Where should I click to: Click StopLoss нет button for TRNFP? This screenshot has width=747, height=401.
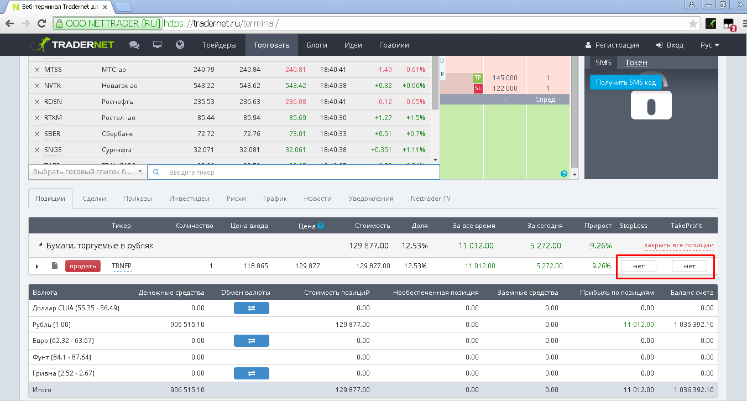[x=639, y=266]
